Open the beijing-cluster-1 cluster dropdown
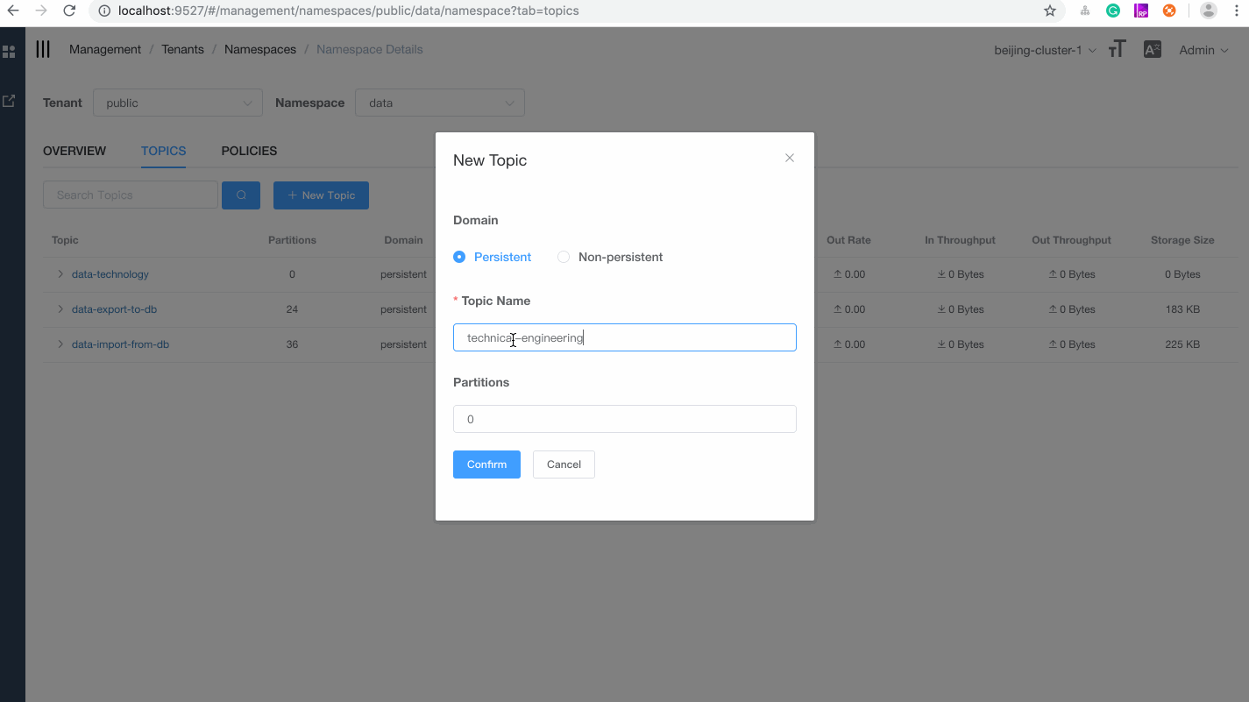The height and width of the screenshot is (702, 1249). tap(1043, 50)
